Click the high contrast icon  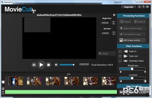(x=145, y=81)
